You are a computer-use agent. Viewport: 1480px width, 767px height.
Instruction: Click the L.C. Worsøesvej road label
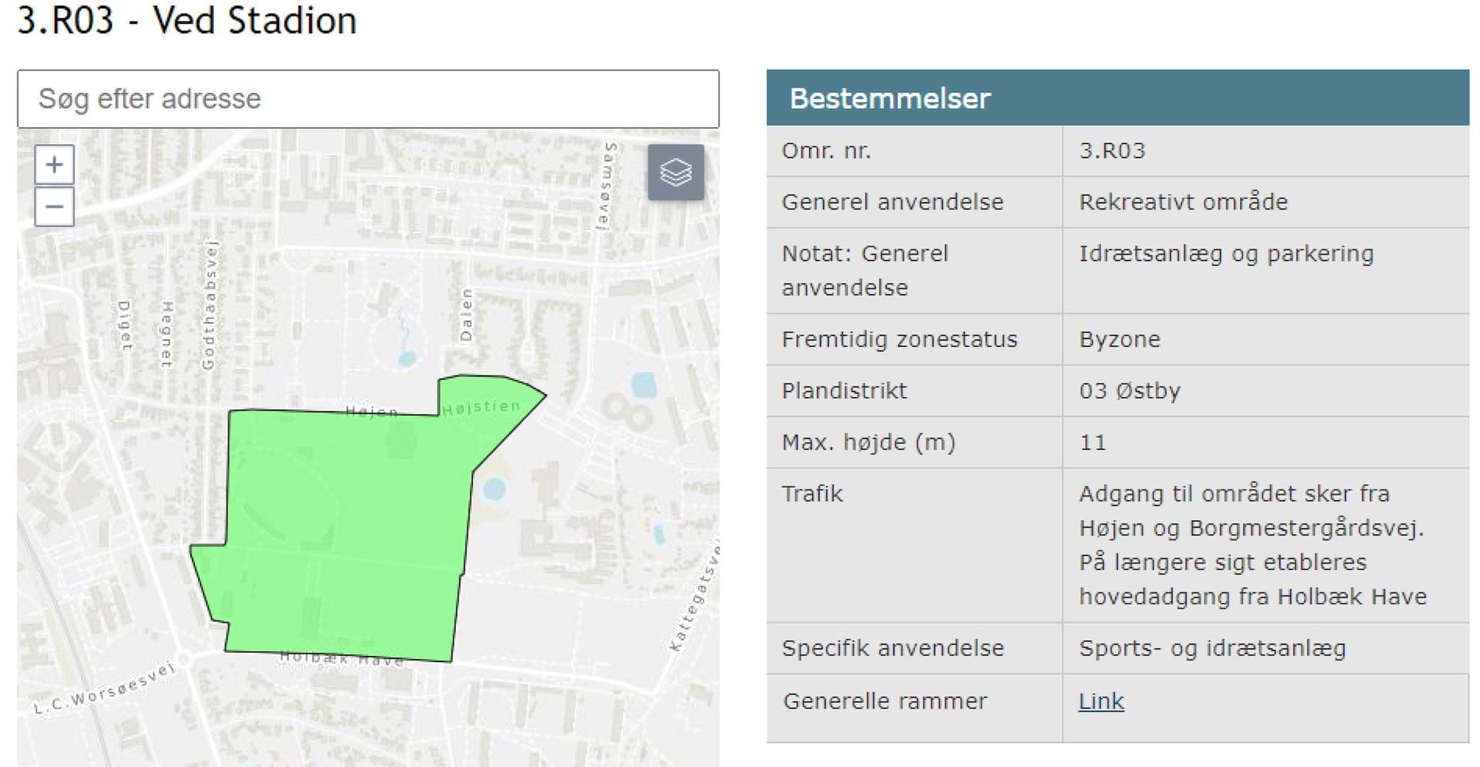point(104,688)
